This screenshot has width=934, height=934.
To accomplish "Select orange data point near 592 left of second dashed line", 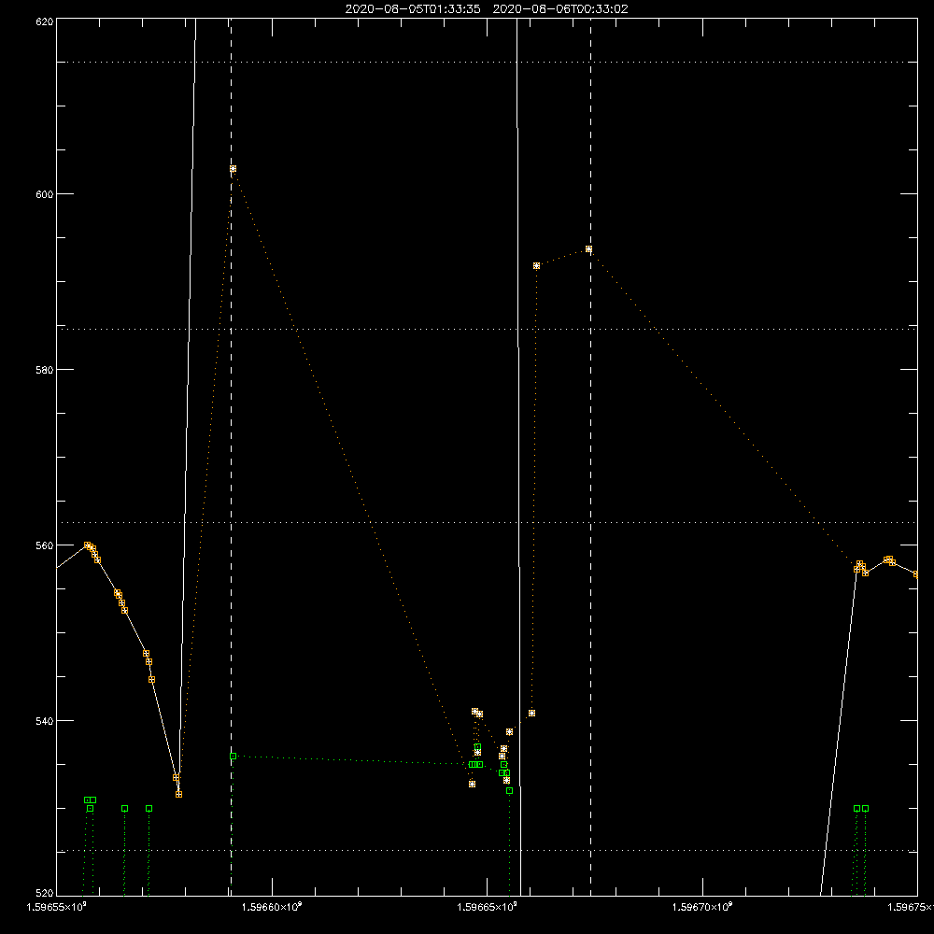I will point(537,266).
